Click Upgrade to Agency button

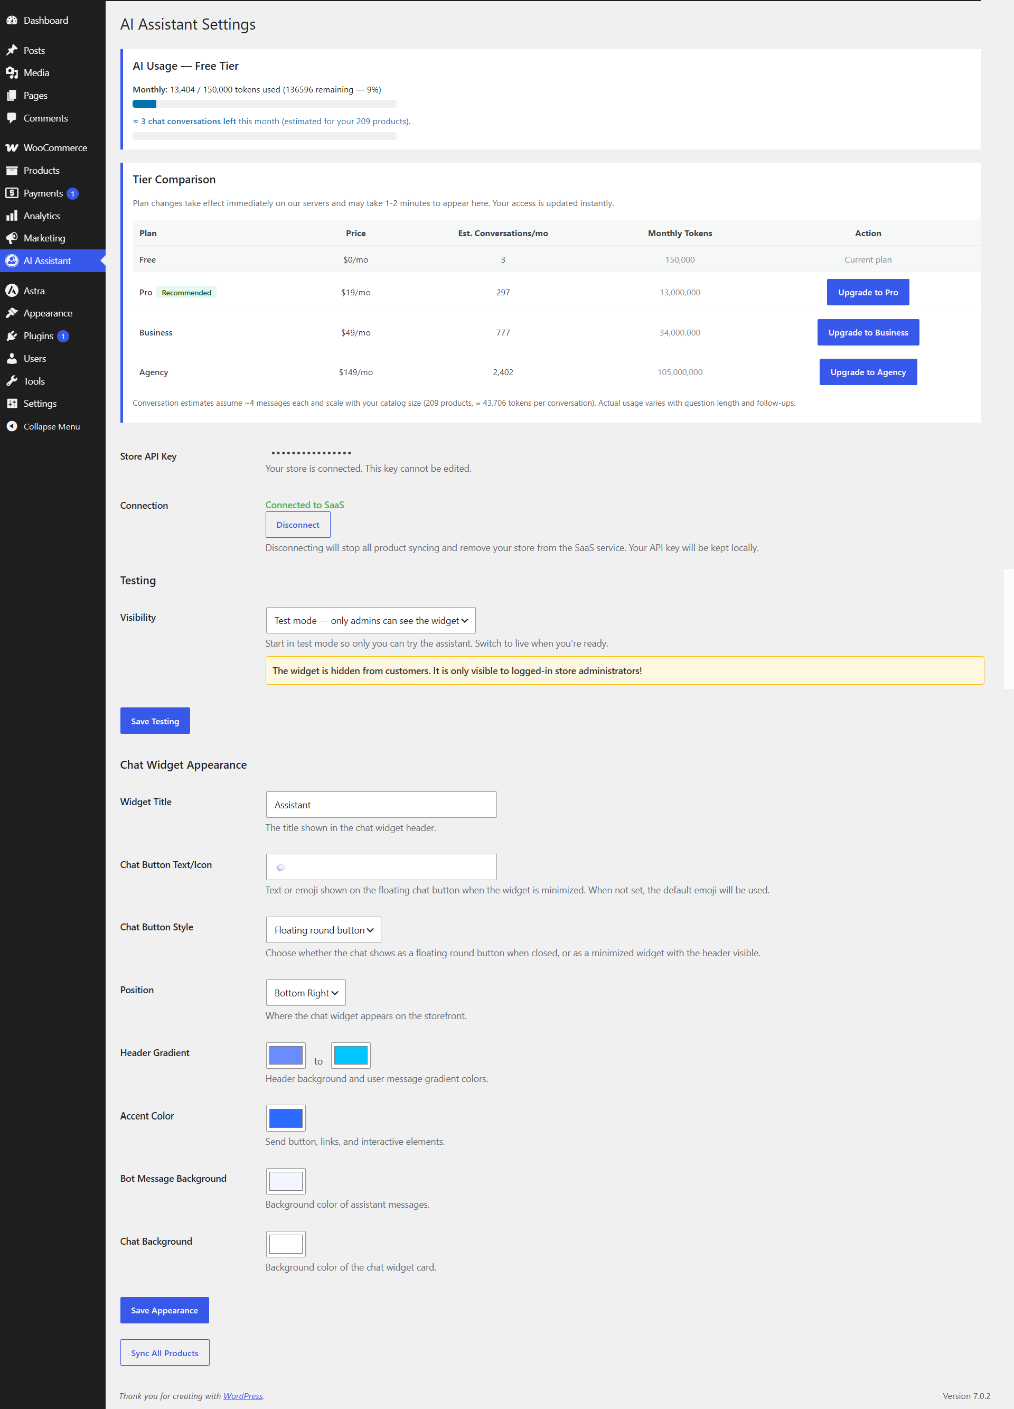point(868,372)
